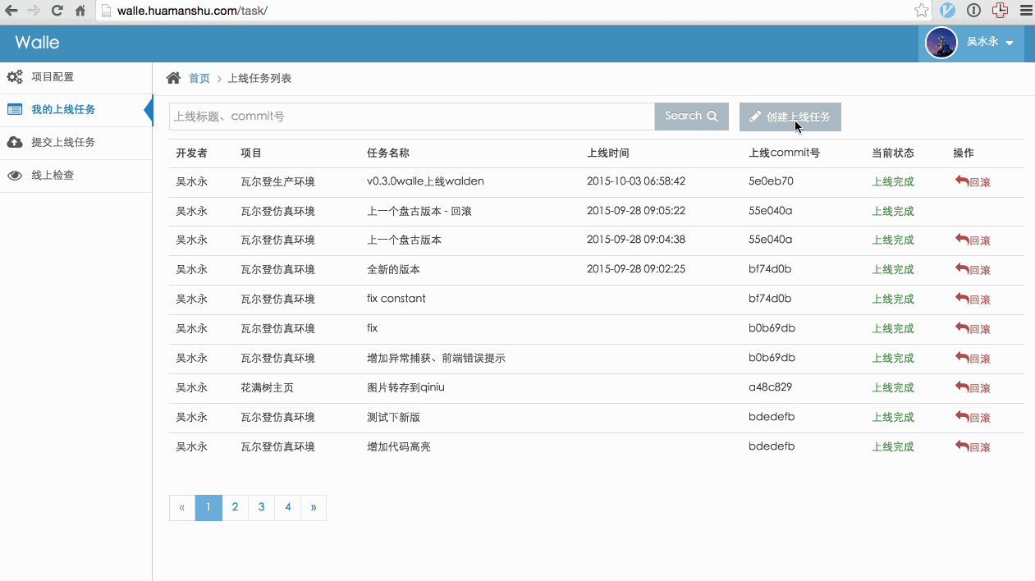Open the 吴水永 user dropdown menu
This screenshot has height=581, width=1035.
point(989,42)
